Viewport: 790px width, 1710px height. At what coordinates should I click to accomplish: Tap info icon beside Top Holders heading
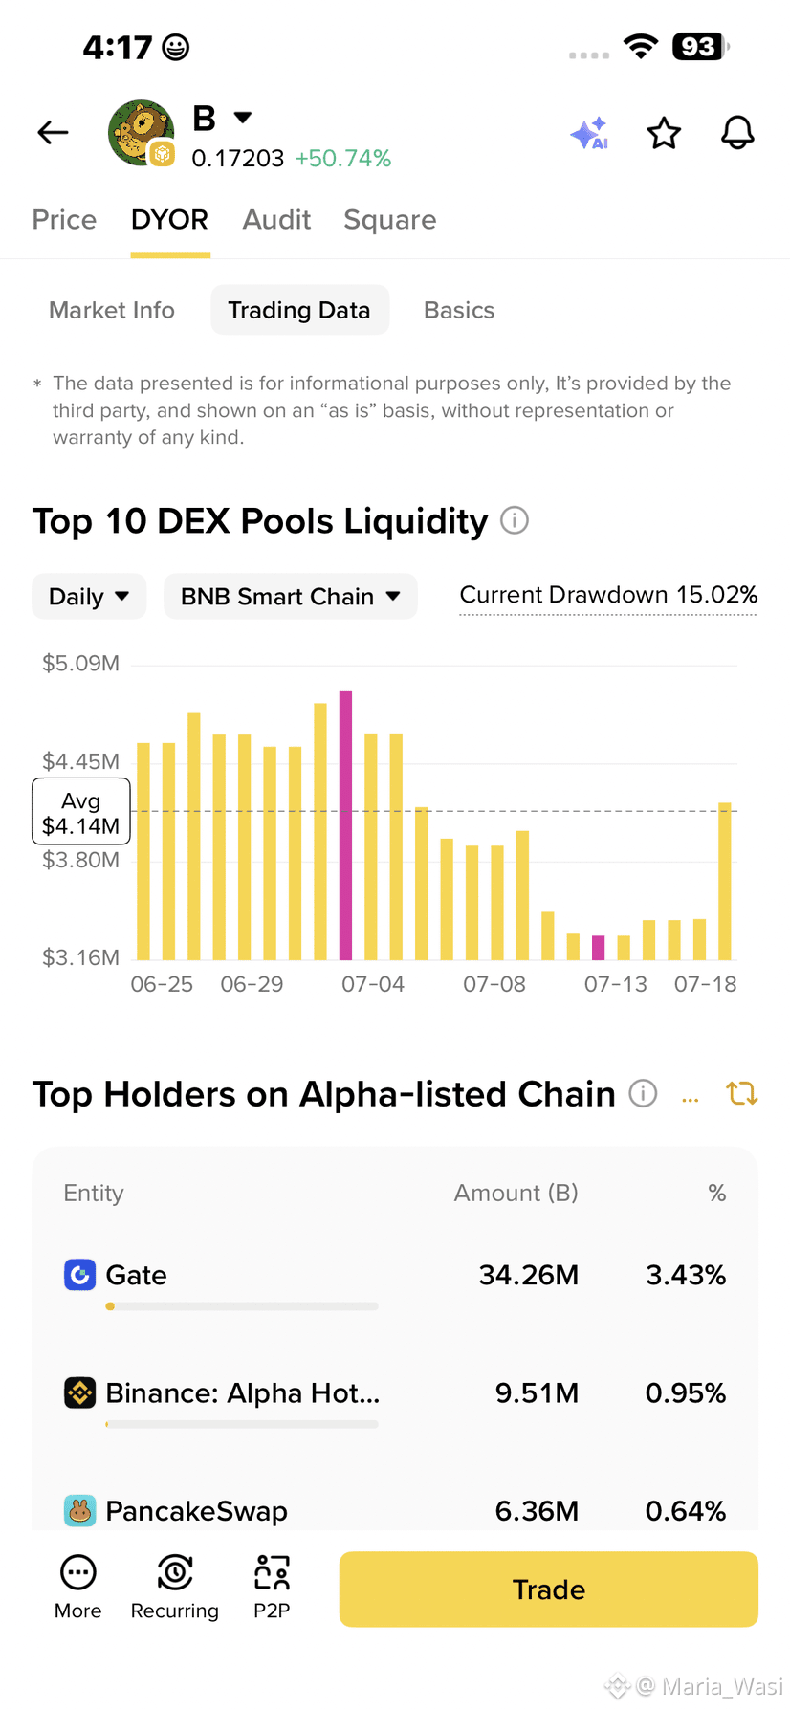pos(643,1093)
